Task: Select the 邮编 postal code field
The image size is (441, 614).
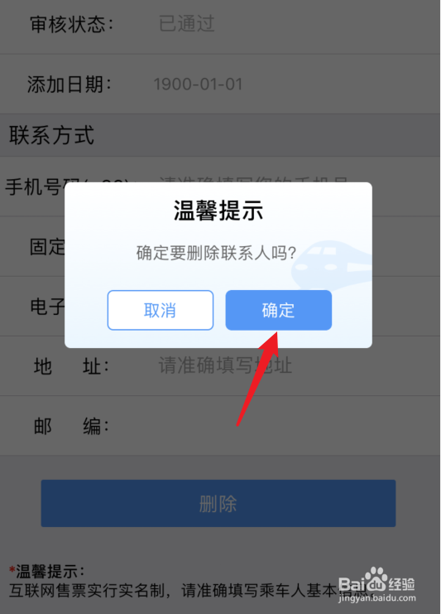Action: [220, 426]
